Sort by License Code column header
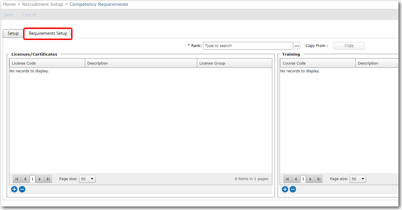 (x=24, y=63)
